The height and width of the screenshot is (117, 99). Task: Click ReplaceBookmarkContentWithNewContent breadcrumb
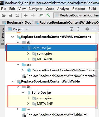click(67, 23)
